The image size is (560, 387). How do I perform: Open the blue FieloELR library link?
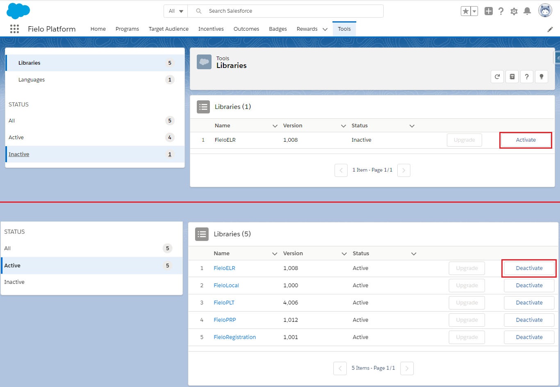click(224, 268)
